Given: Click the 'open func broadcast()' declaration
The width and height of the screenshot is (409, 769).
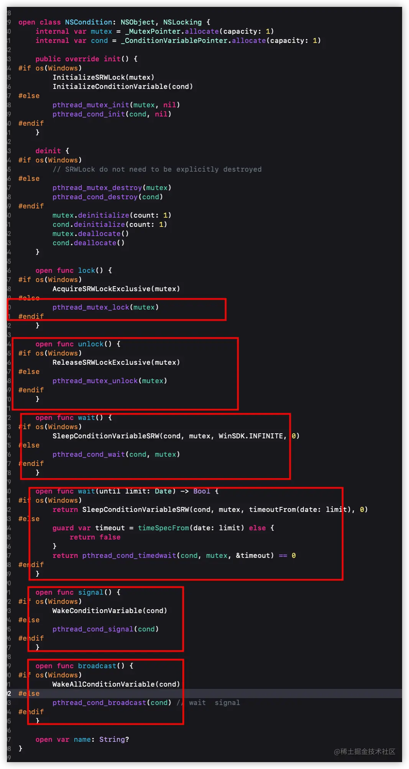Looking at the screenshot, I should (x=84, y=666).
